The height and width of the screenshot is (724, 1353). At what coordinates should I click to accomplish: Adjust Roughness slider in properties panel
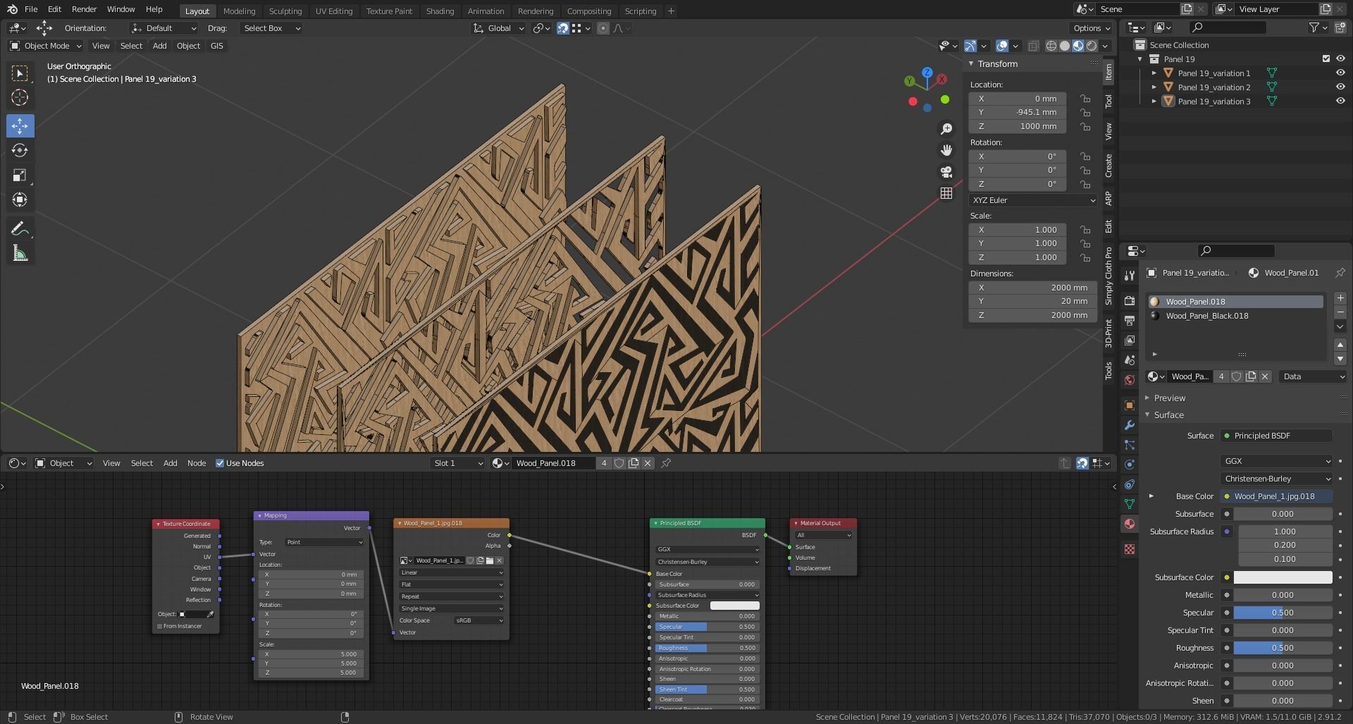point(1283,648)
